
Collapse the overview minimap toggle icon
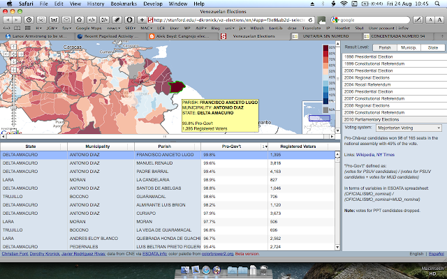point(335,130)
